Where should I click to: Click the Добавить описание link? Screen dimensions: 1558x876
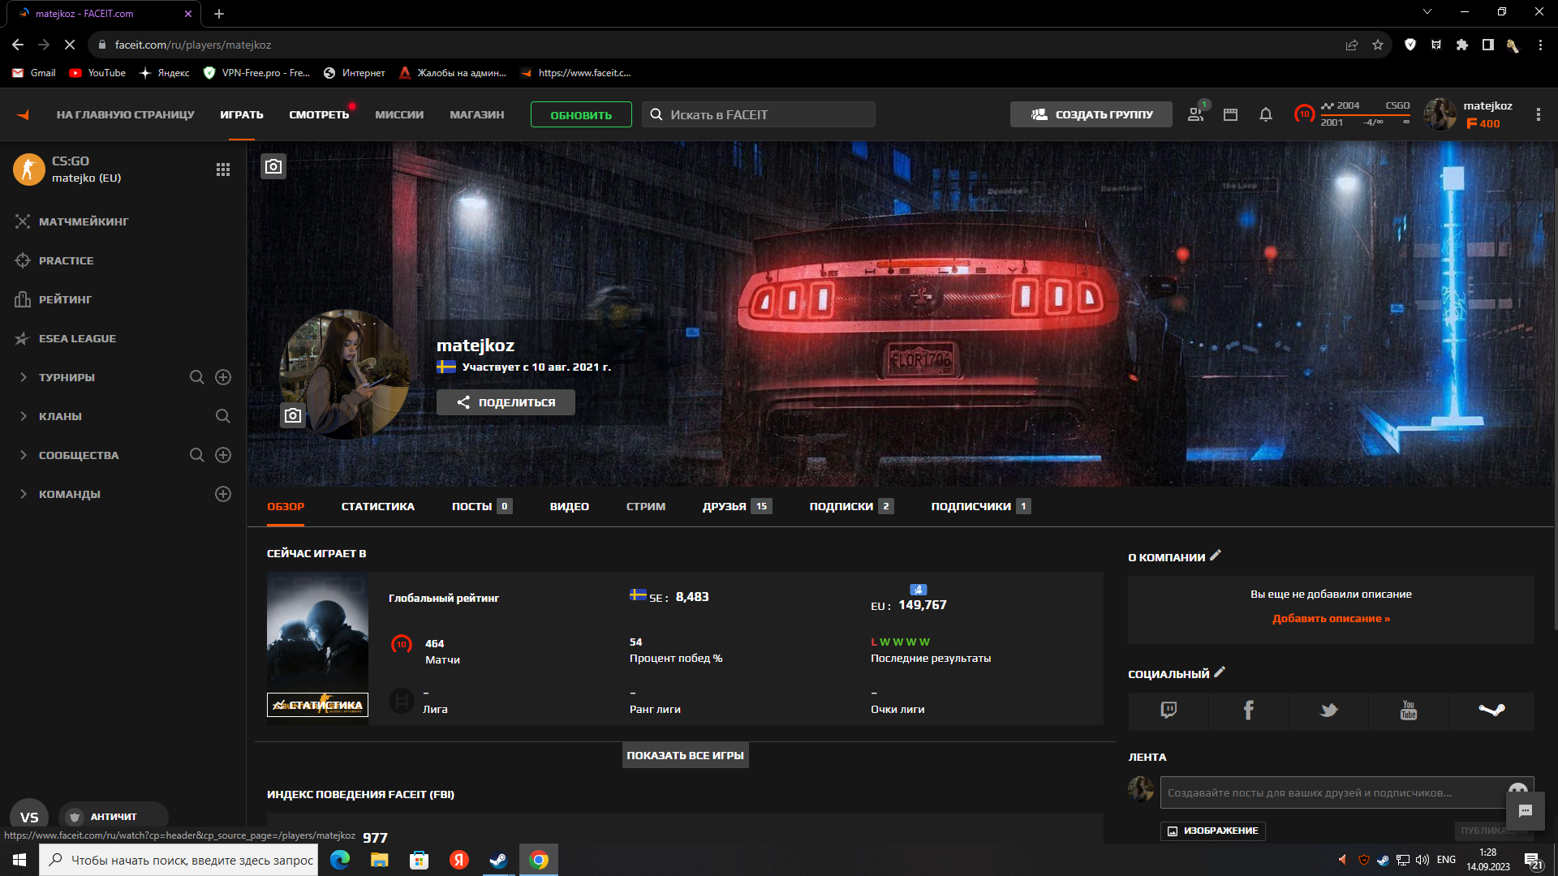click(x=1331, y=619)
